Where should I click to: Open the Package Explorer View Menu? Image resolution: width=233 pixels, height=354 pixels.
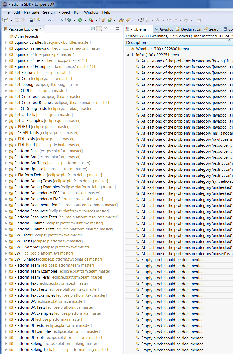tap(106, 28)
